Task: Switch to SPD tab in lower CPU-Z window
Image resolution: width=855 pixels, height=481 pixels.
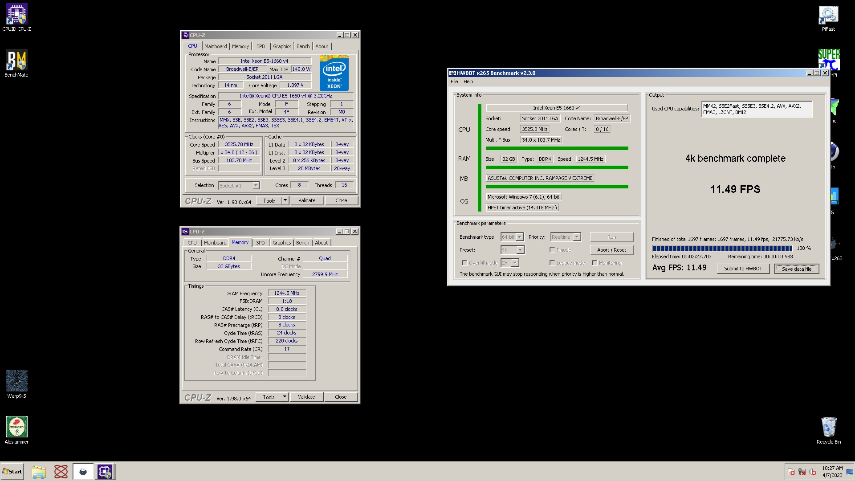Action: 261,243
